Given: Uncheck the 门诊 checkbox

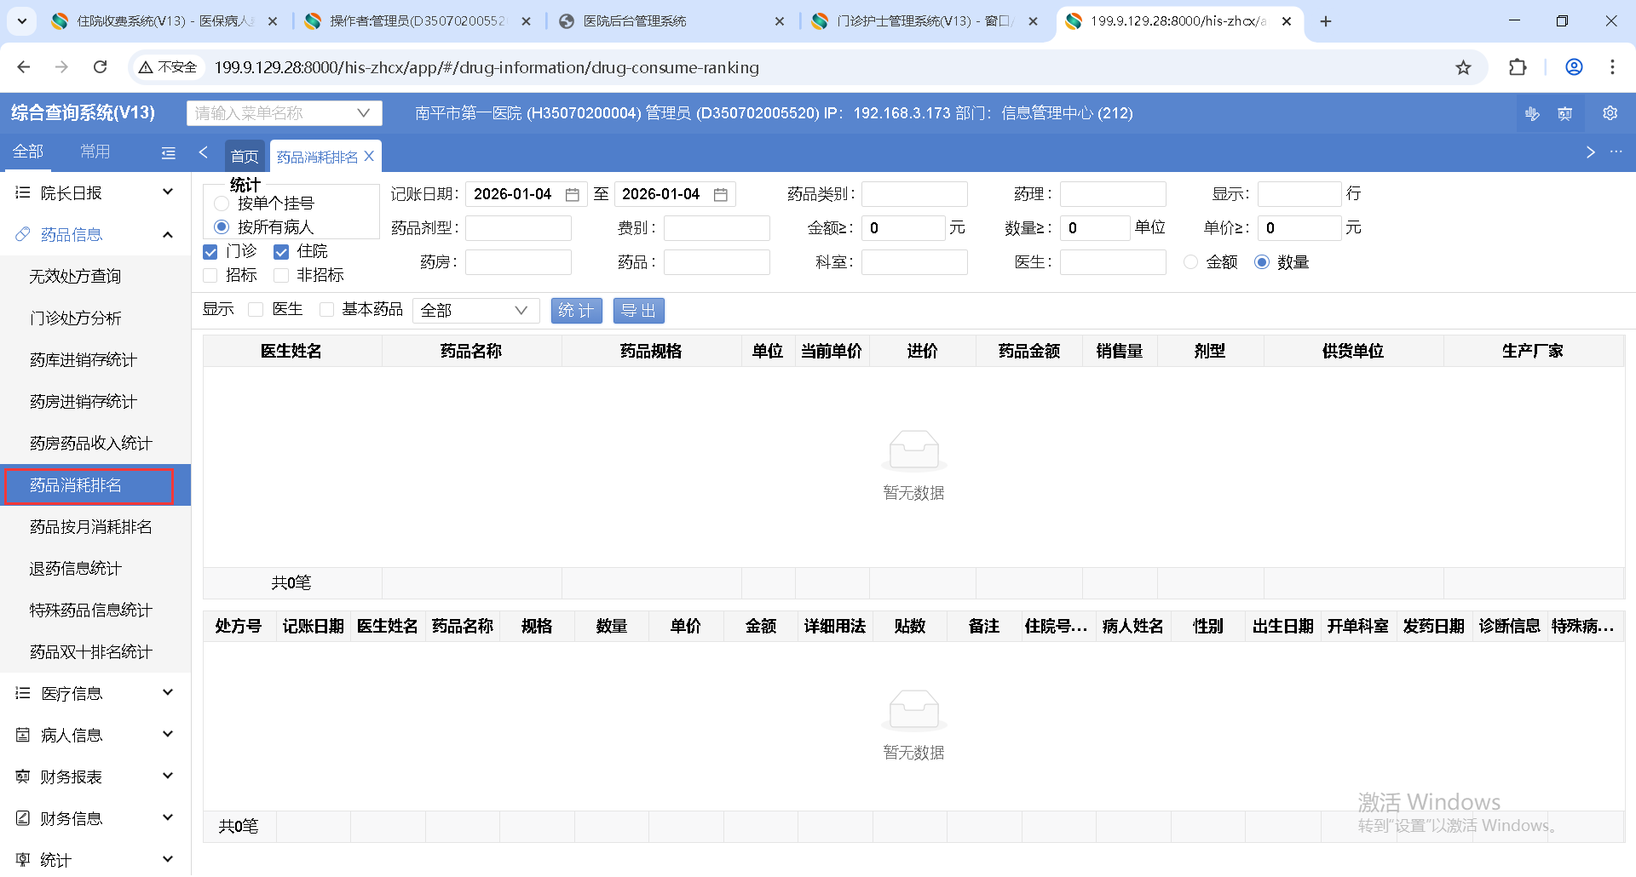Looking at the screenshot, I should point(210,252).
